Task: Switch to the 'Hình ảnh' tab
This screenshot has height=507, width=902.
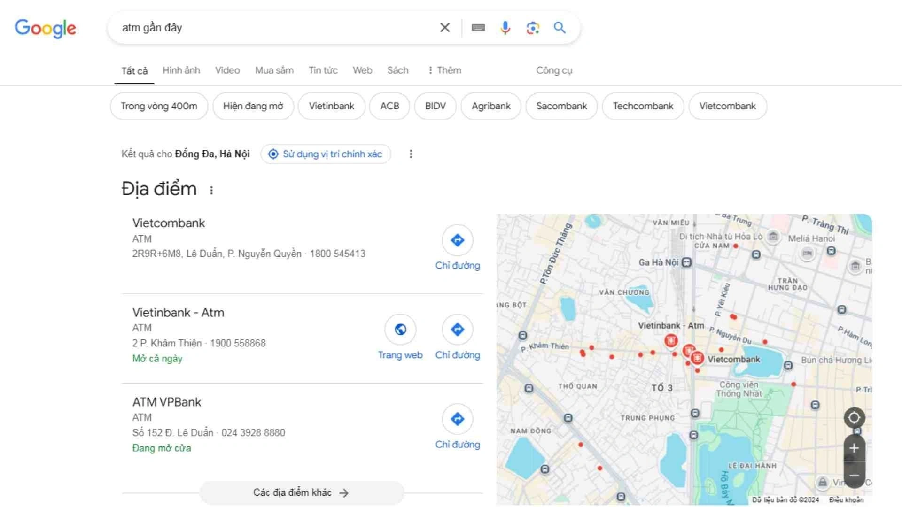Action: point(181,70)
